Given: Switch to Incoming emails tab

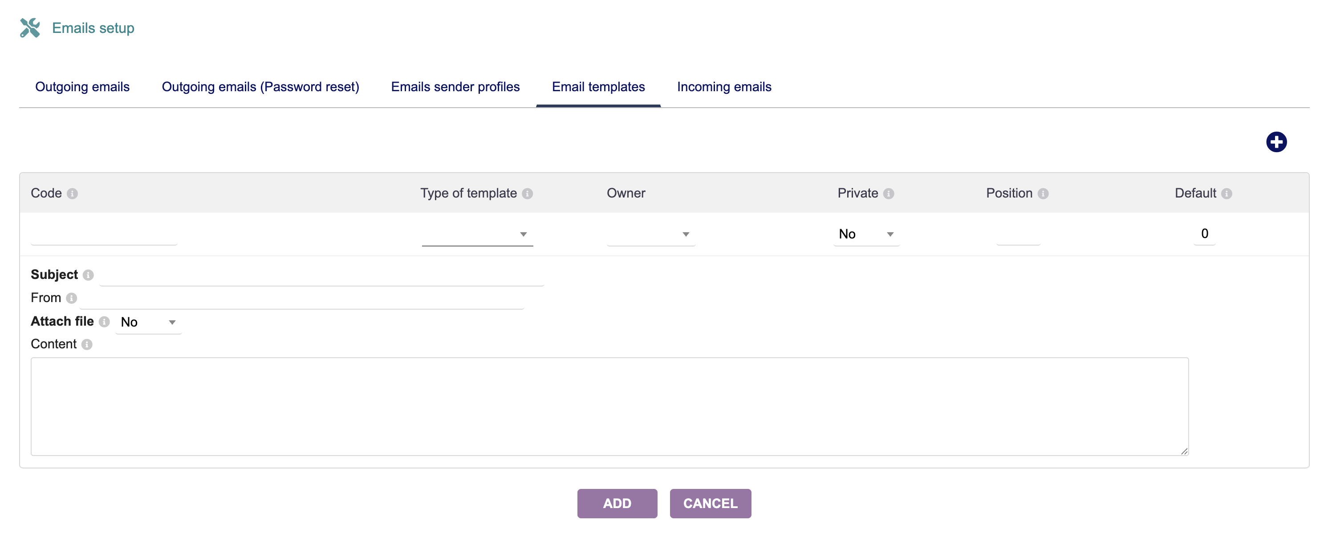Looking at the screenshot, I should click(x=724, y=87).
